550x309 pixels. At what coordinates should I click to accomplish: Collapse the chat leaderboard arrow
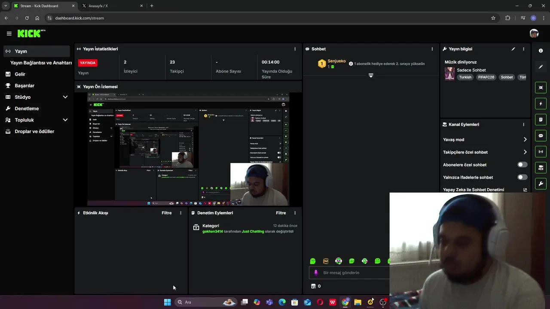tap(371, 76)
